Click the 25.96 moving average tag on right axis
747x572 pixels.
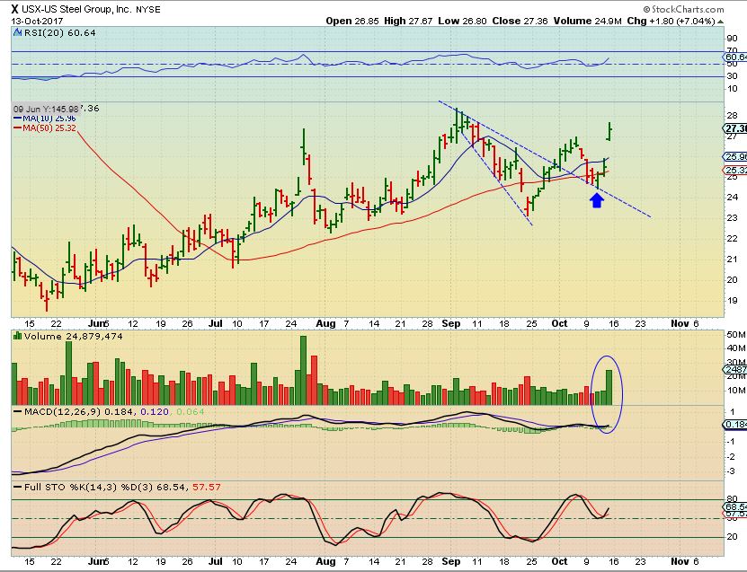735,156
